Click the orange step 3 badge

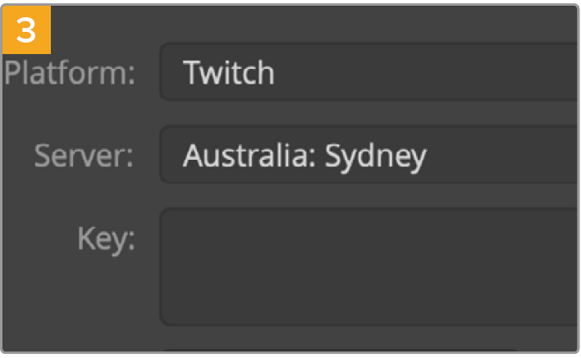[x=27, y=30]
